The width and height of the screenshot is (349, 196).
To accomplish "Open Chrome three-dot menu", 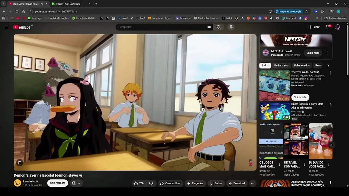I will 345,11.
